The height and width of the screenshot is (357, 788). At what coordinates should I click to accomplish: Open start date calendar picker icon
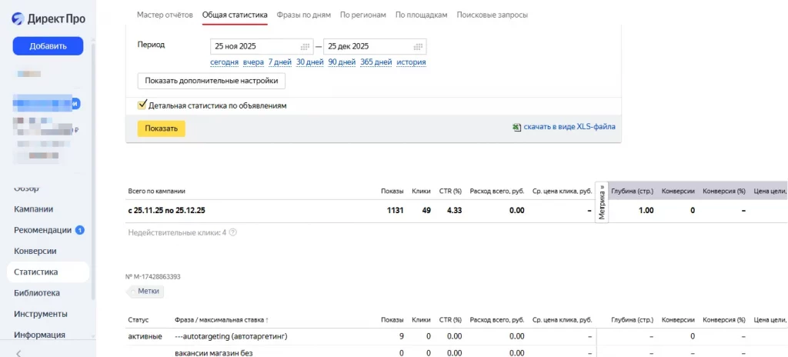[305, 47]
